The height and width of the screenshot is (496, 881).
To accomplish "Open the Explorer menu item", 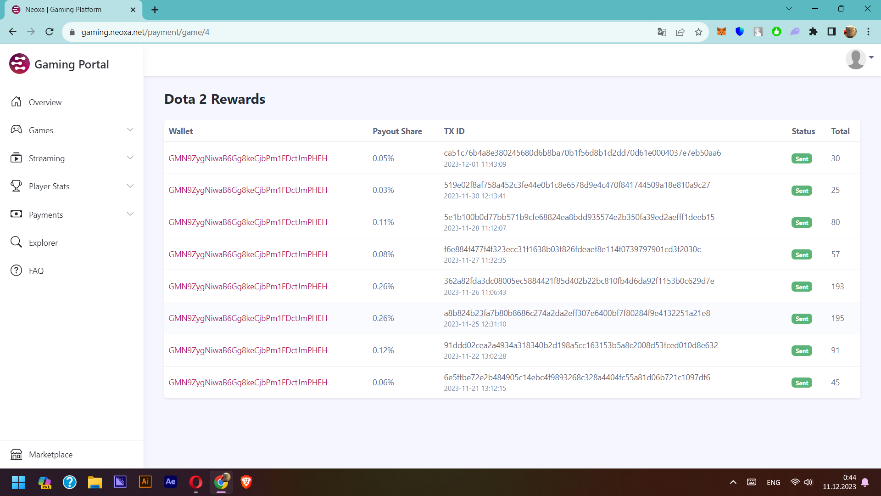I will 43,242.
